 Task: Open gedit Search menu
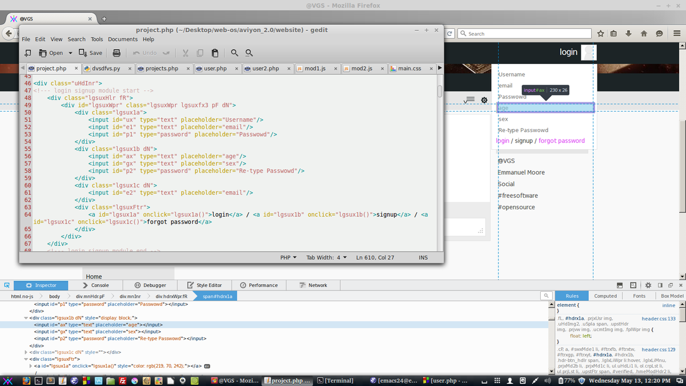pyautogui.click(x=77, y=39)
